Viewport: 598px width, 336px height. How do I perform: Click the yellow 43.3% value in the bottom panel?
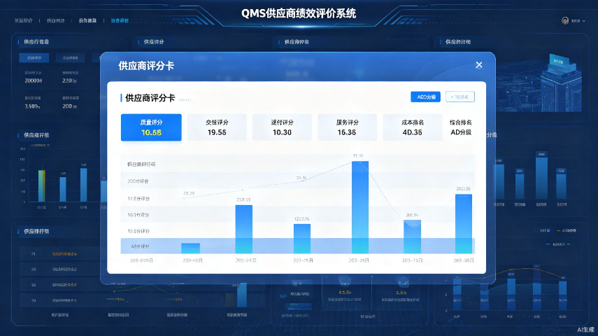345,292
